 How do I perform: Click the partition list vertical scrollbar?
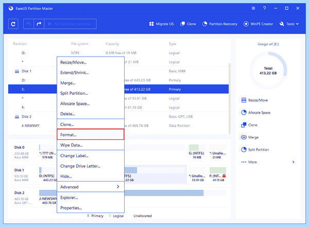point(229,99)
